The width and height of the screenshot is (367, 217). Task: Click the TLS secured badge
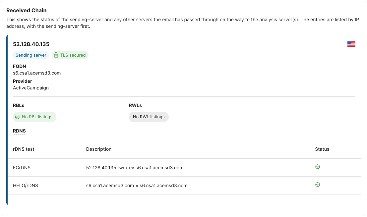(70, 55)
